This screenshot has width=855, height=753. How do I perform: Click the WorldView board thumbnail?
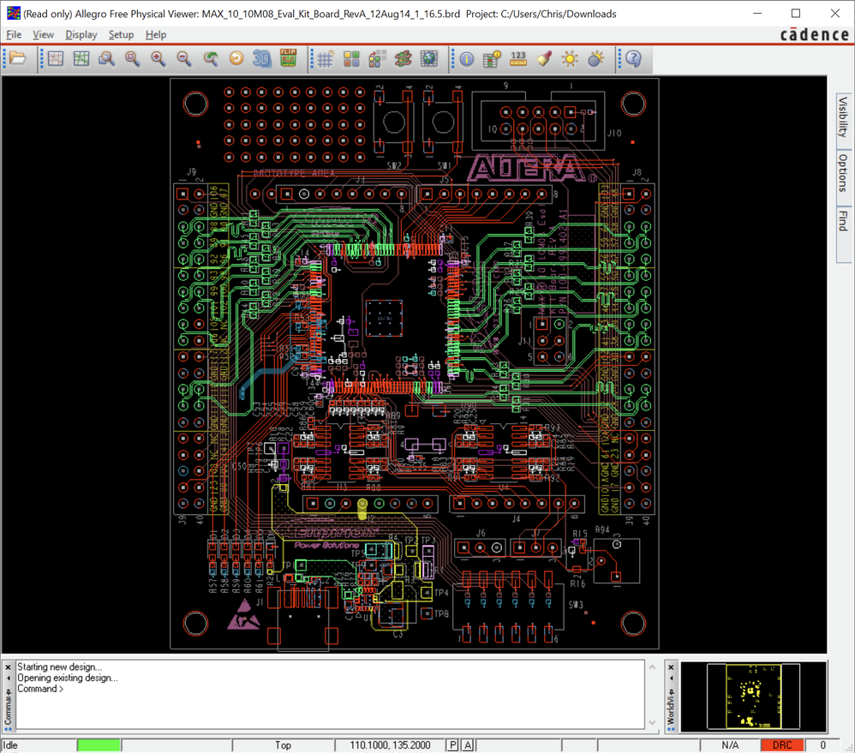(x=754, y=696)
